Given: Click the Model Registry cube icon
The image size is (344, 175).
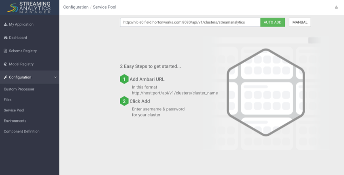Looking at the screenshot, I should tap(6, 64).
